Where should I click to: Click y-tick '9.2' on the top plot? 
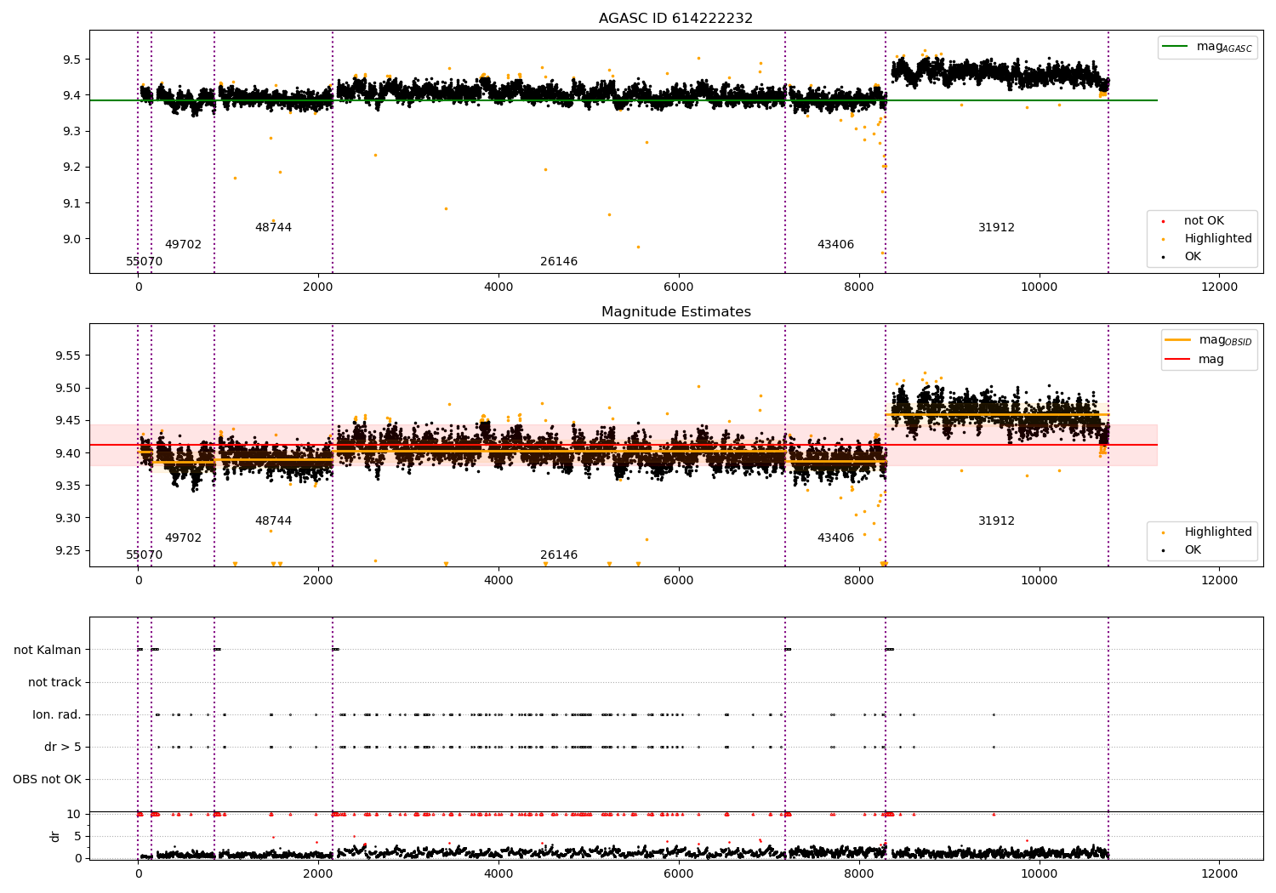click(x=71, y=167)
